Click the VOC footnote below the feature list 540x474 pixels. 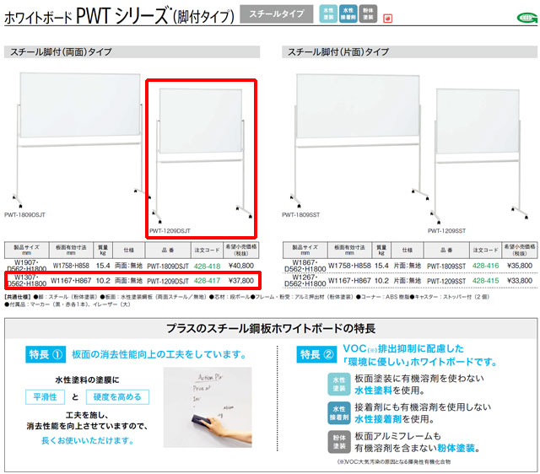coord(393,462)
